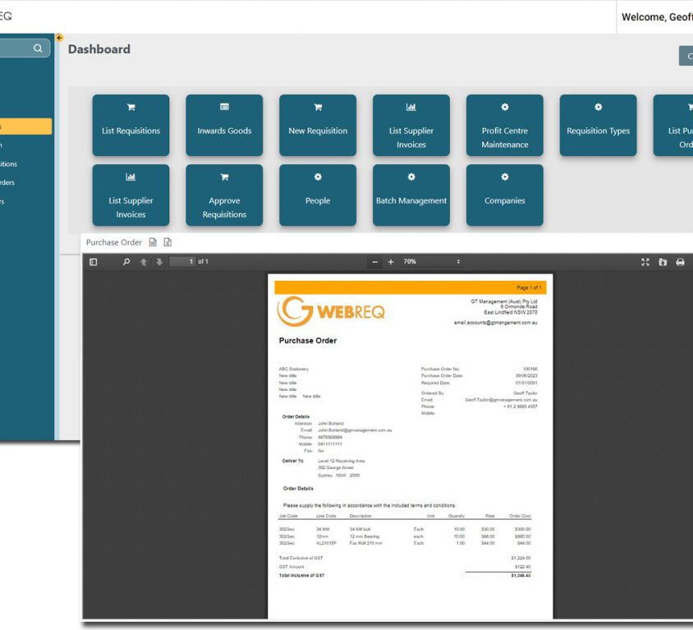Click the WEBREQ logo in the PDF

tap(331, 311)
